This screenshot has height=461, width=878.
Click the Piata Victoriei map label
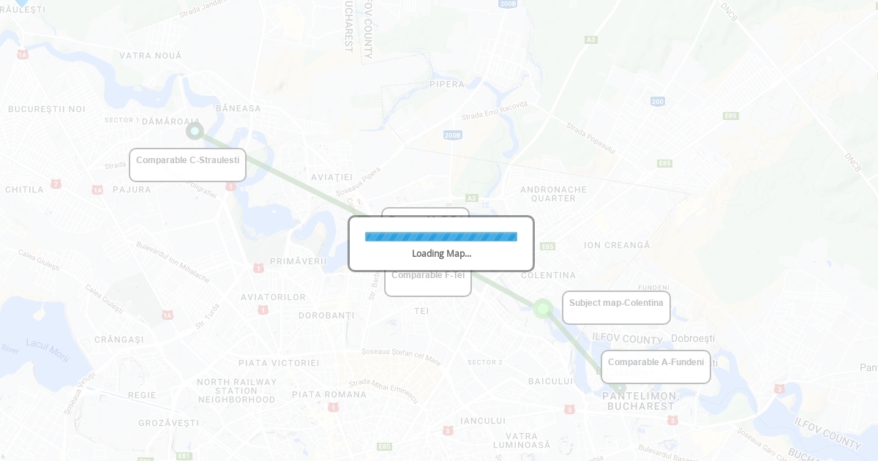tap(279, 363)
